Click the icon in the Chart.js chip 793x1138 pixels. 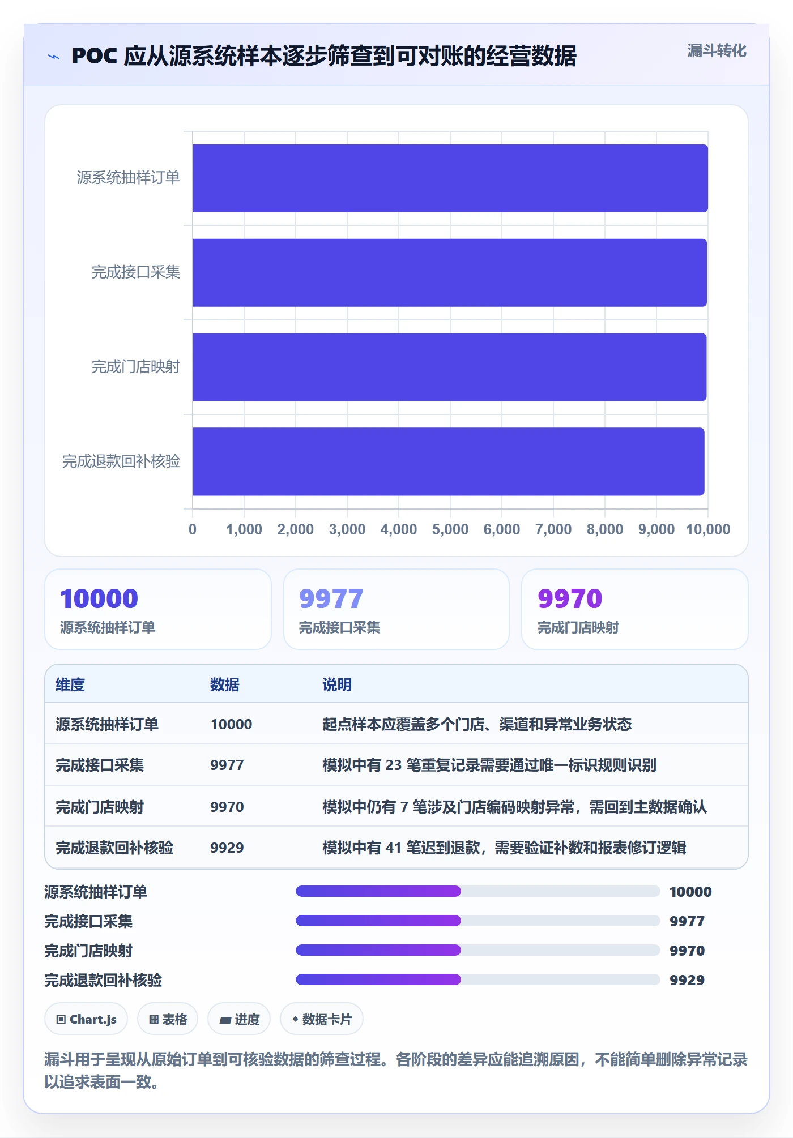pos(61,1020)
